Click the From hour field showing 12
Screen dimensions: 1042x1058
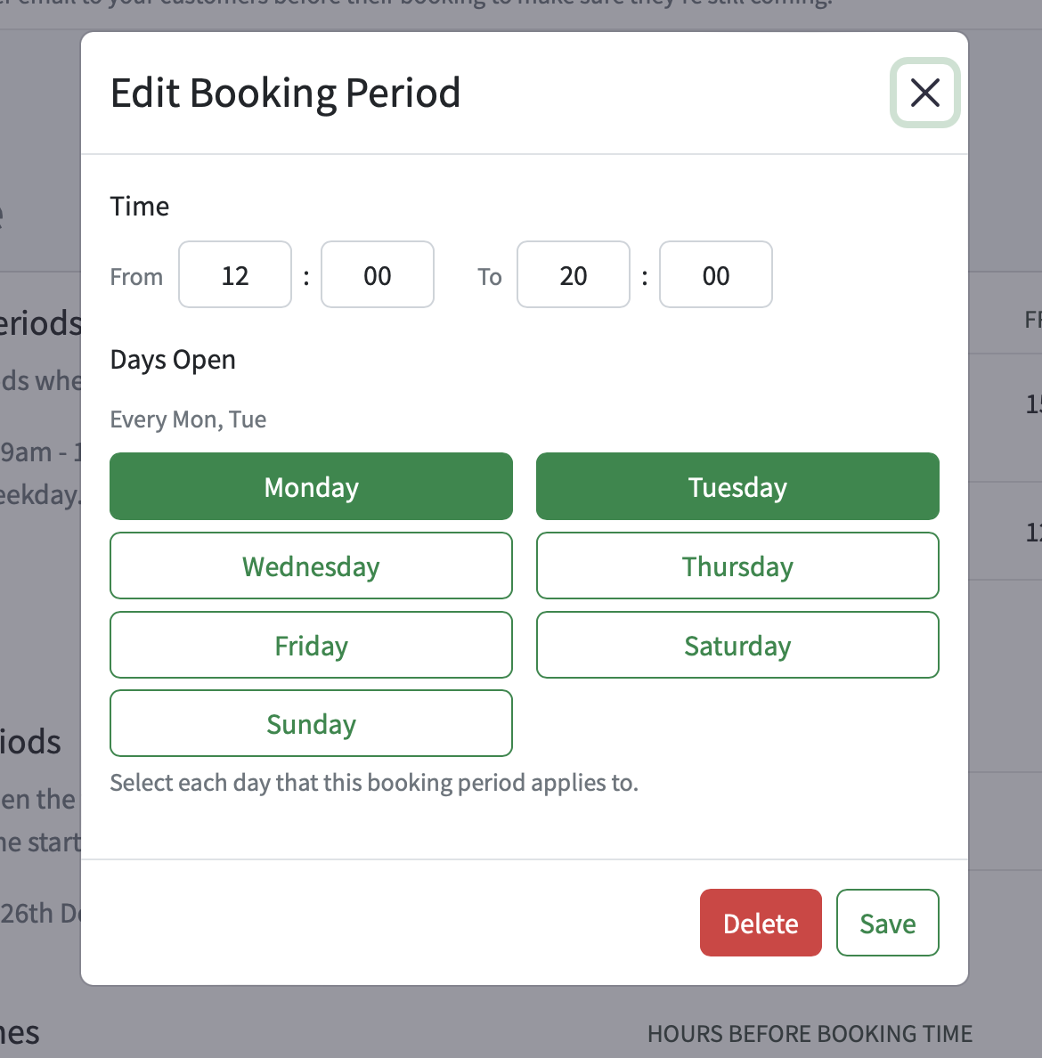234,274
